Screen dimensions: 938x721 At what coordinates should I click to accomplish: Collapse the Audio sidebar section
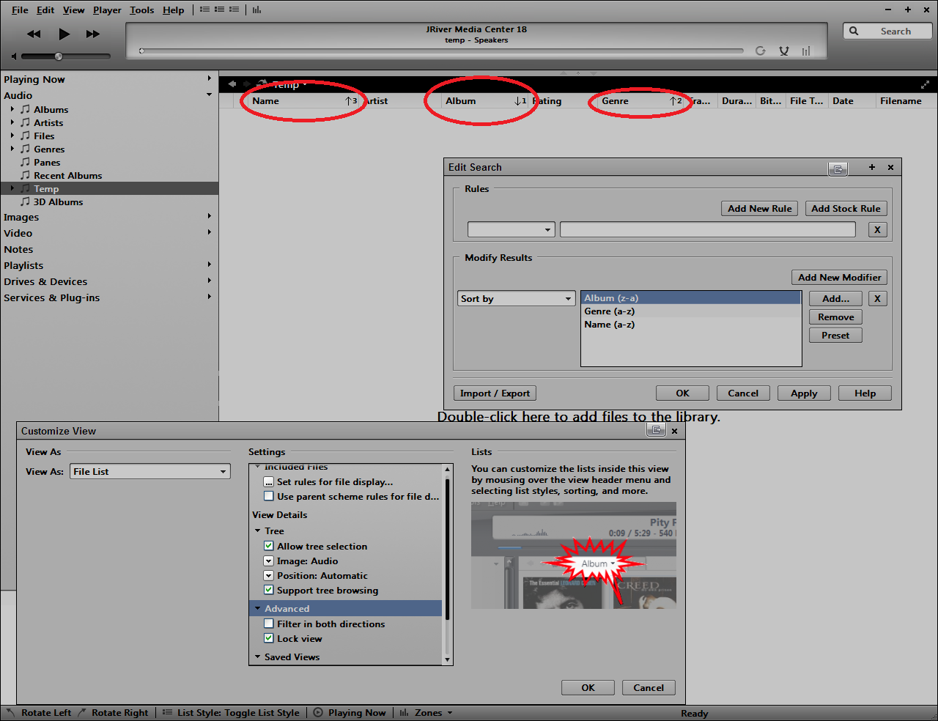coord(209,95)
